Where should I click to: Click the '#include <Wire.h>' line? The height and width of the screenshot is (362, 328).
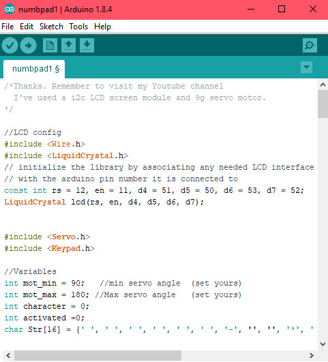pos(44,144)
